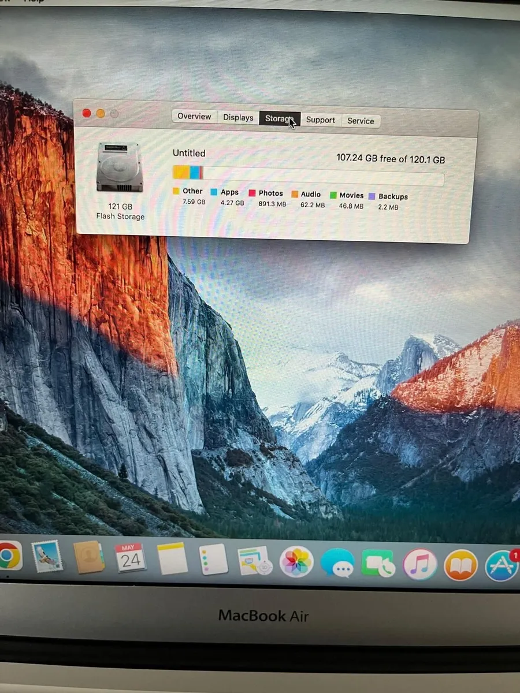Click the '7.59 GB' Other value
This screenshot has height=693, width=520.
194,202
